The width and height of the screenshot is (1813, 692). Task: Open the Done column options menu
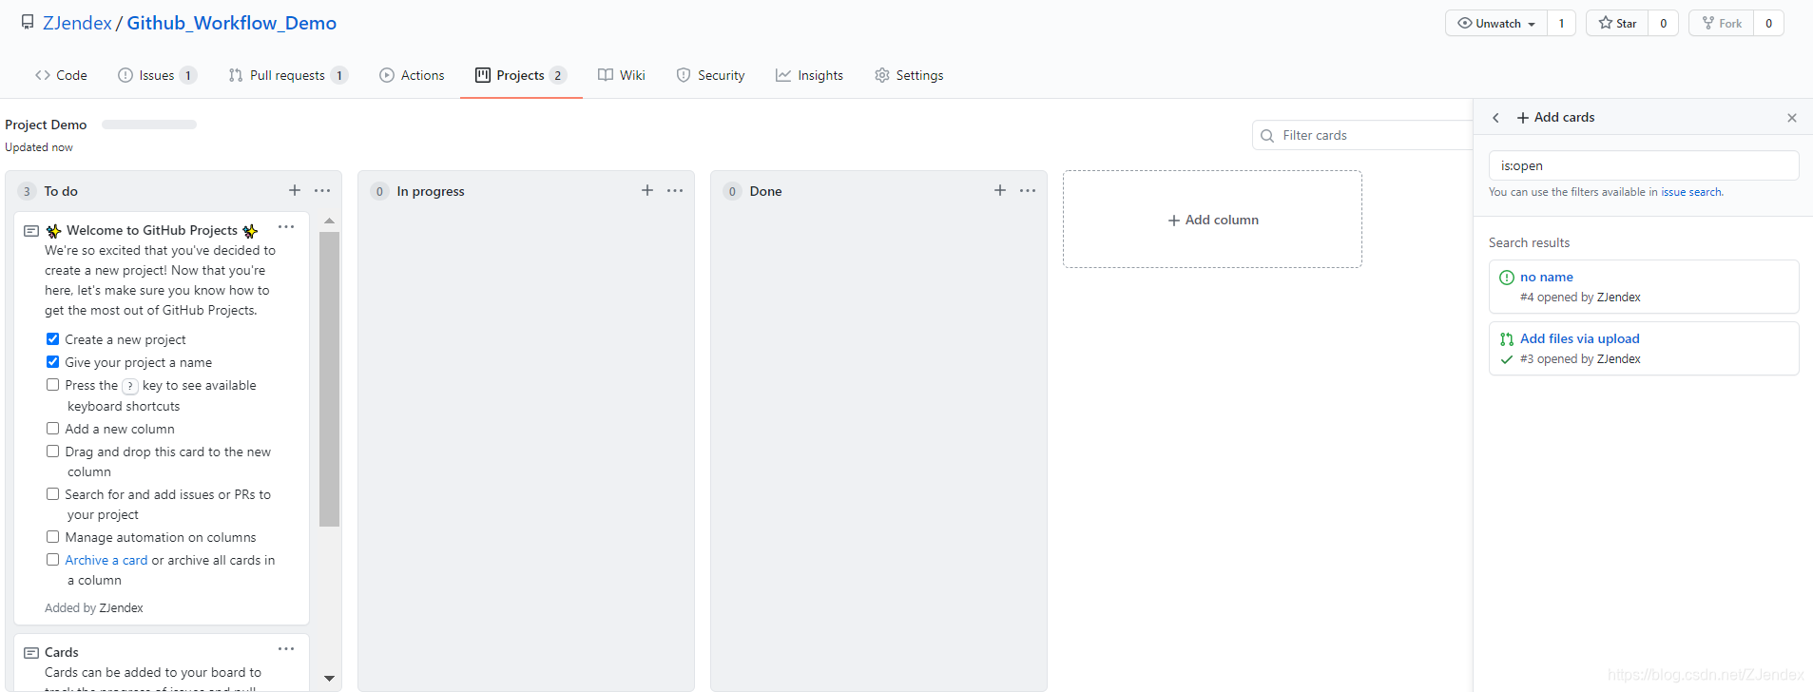click(1028, 190)
